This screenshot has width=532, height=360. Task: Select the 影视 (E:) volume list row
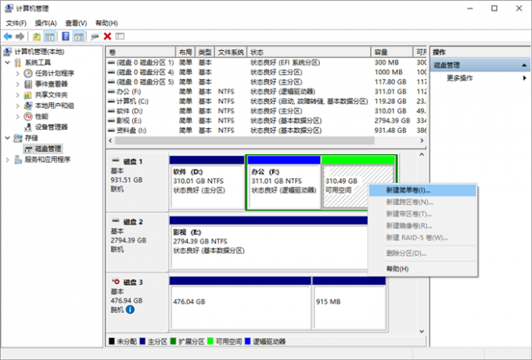point(266,121)
